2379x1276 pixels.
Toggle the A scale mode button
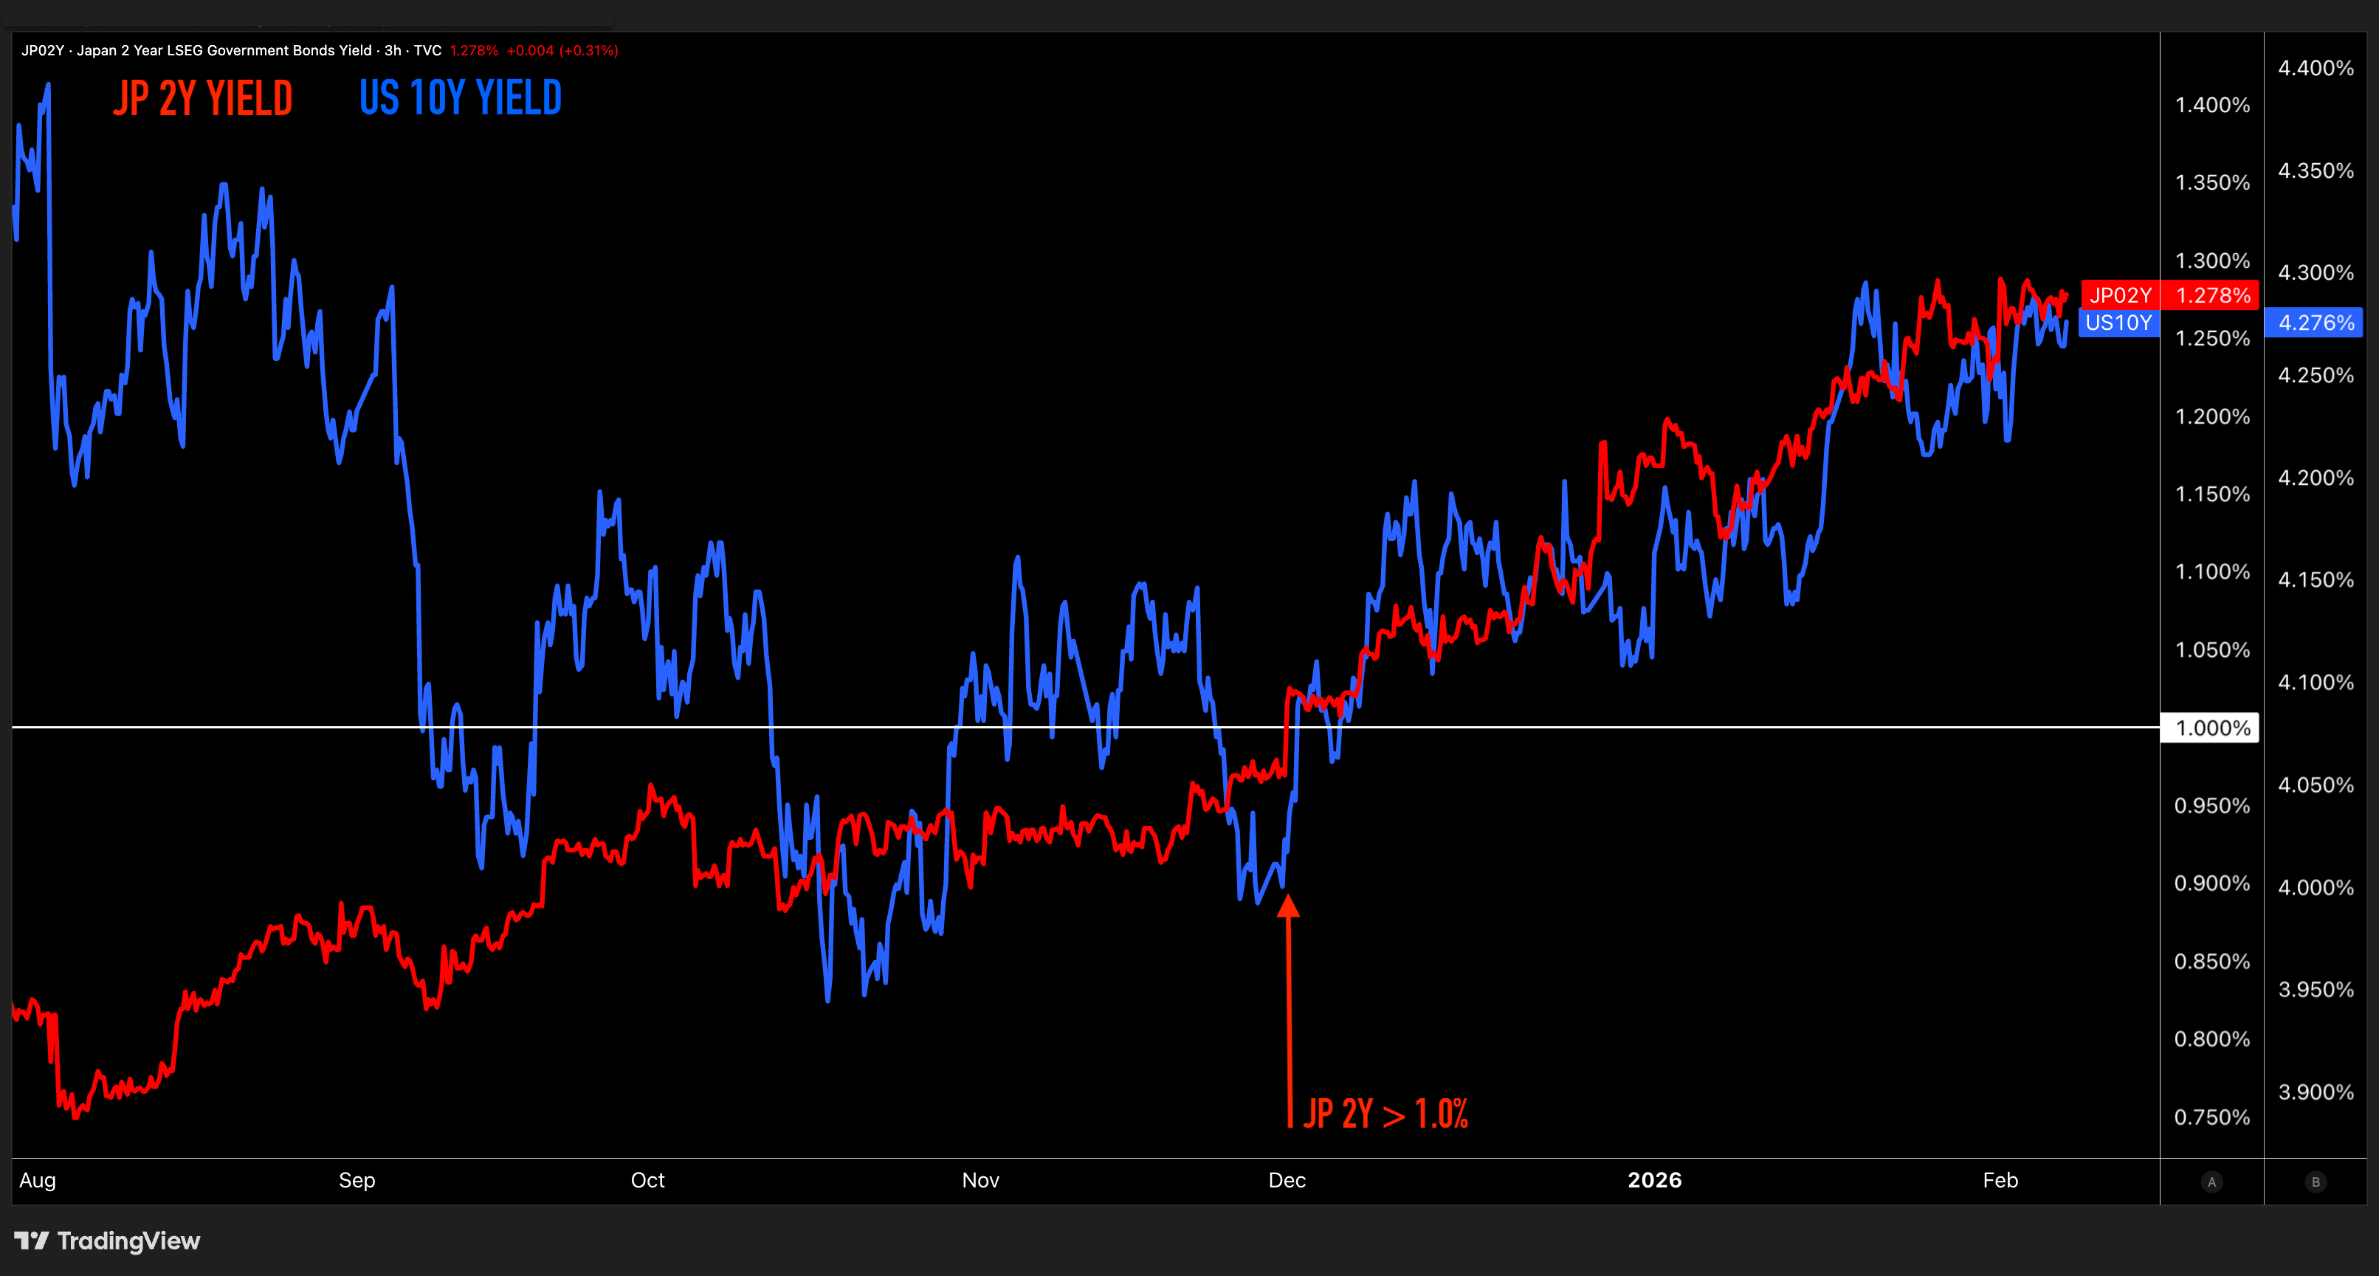2211,1181
